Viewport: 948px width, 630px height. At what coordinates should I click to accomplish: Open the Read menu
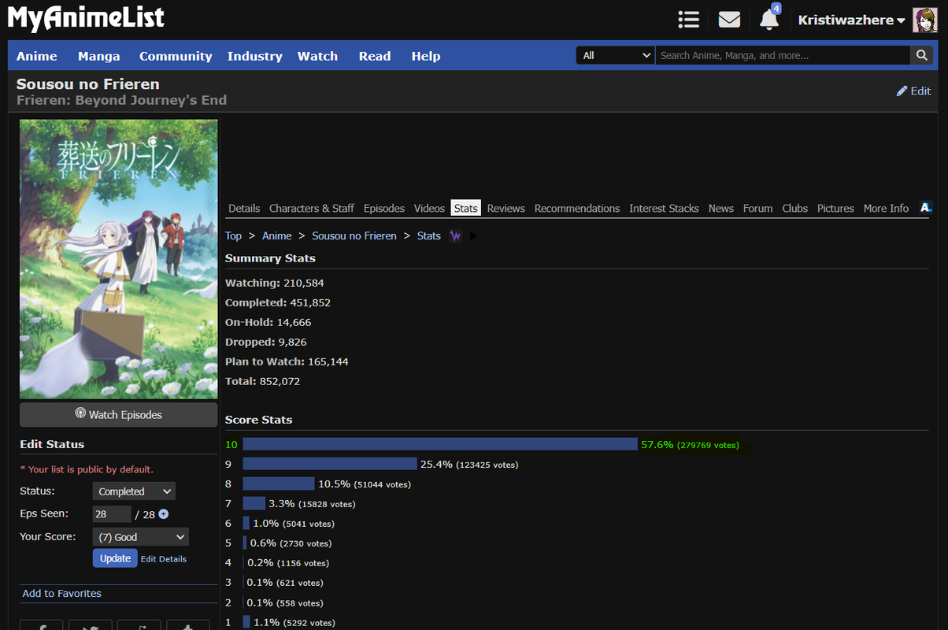(375, 56)
